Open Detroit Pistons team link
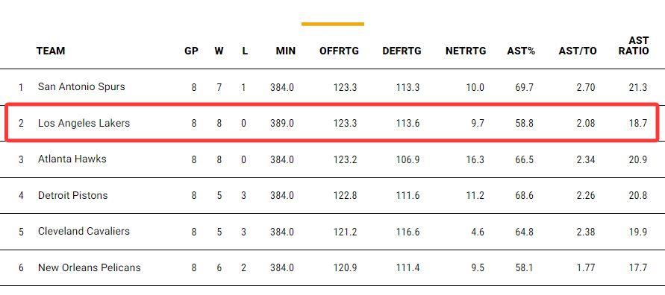Screen dimensions: 665x295 (73, 195)
